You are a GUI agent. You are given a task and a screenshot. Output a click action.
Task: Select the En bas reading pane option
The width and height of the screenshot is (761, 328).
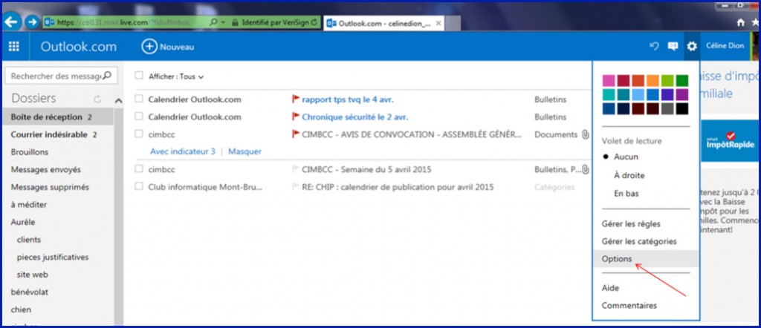(626, 193)
